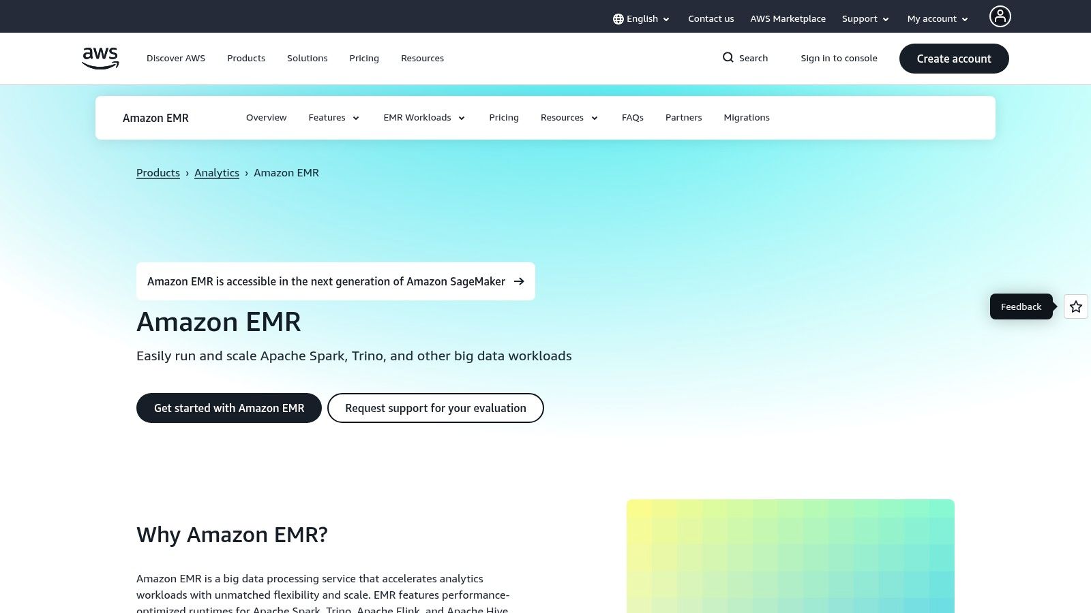1091x613 pixels.
Task: Select Pricing in the EMR navigation
Action: click(x=504, y=117)
